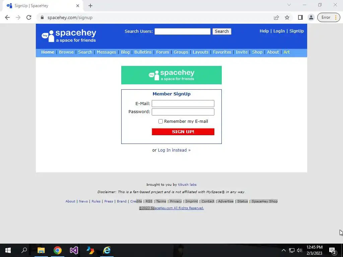Click the Chrome taskbar icon
Screen dimensions: 343x257
pyautogui.click(x=58, y=250)
